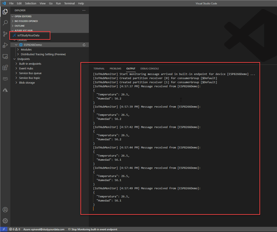Refresh the ESP8266Demo device

[84, 45]
